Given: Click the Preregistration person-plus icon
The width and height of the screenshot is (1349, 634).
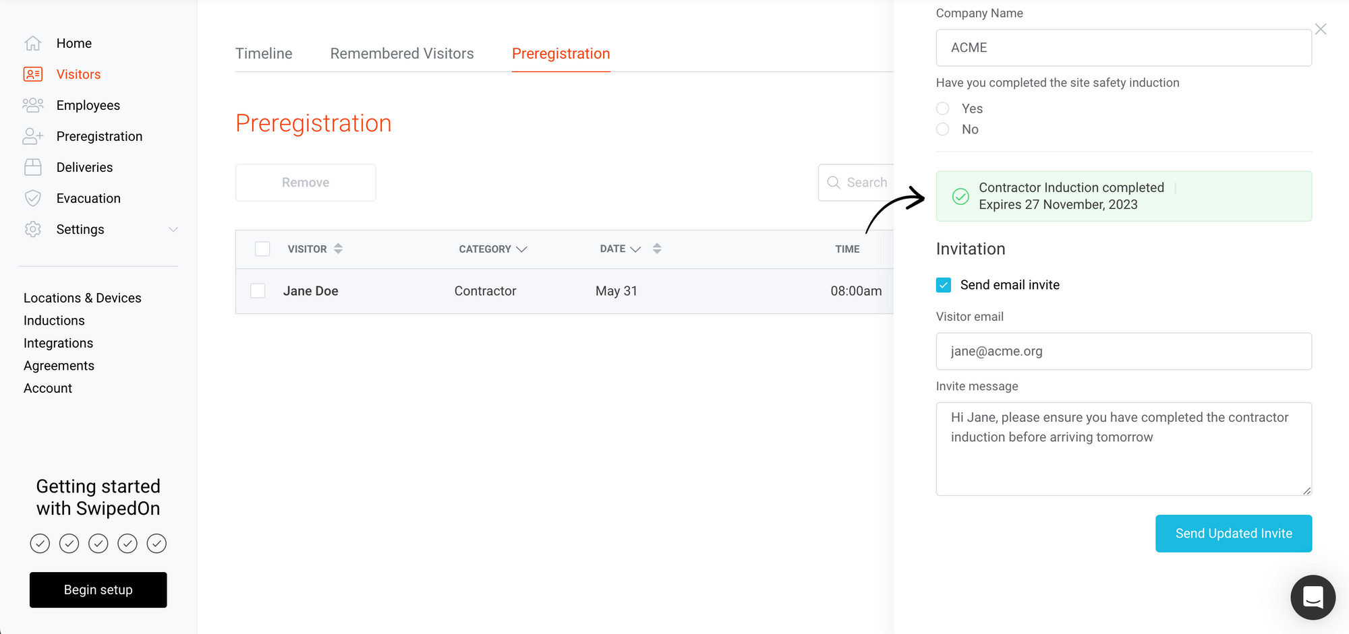Looking at the screenshot, I should click(32, 136).
